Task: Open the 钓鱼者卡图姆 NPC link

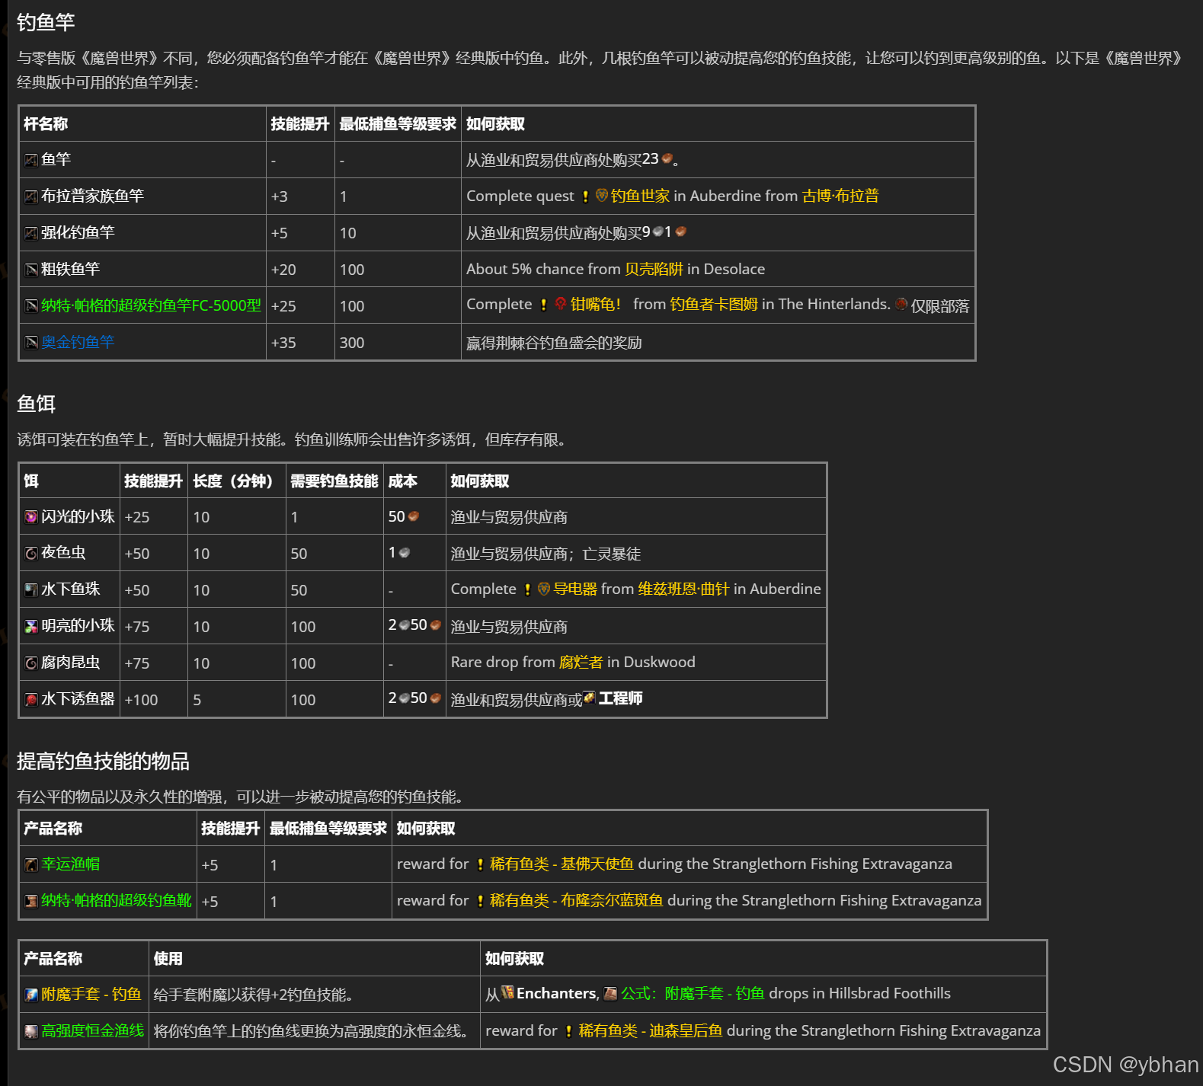Action: (x=714, y=304)
